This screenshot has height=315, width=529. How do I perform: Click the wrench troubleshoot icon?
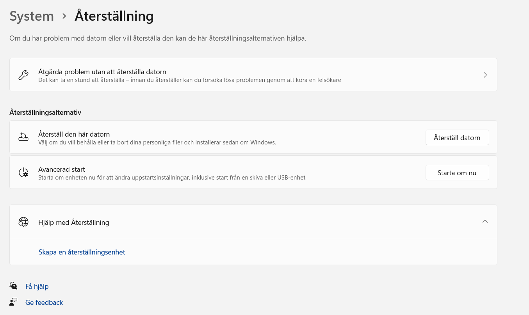coord(23,75)
